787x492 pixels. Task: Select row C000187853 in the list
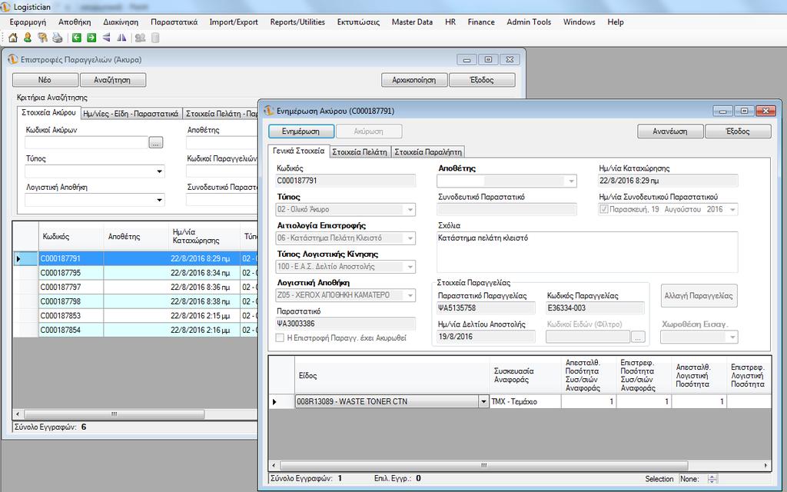[135, 316]
